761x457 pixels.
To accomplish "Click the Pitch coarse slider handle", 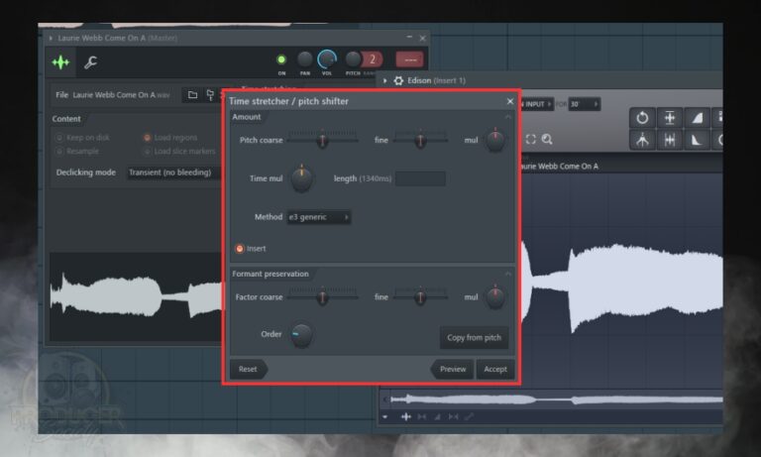I will (322, 141).
